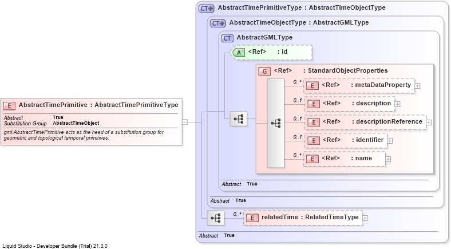Click the Liquid Studio Developer Bundle footer text
Viewport: 451px width, 249px height.
(55, 246)
